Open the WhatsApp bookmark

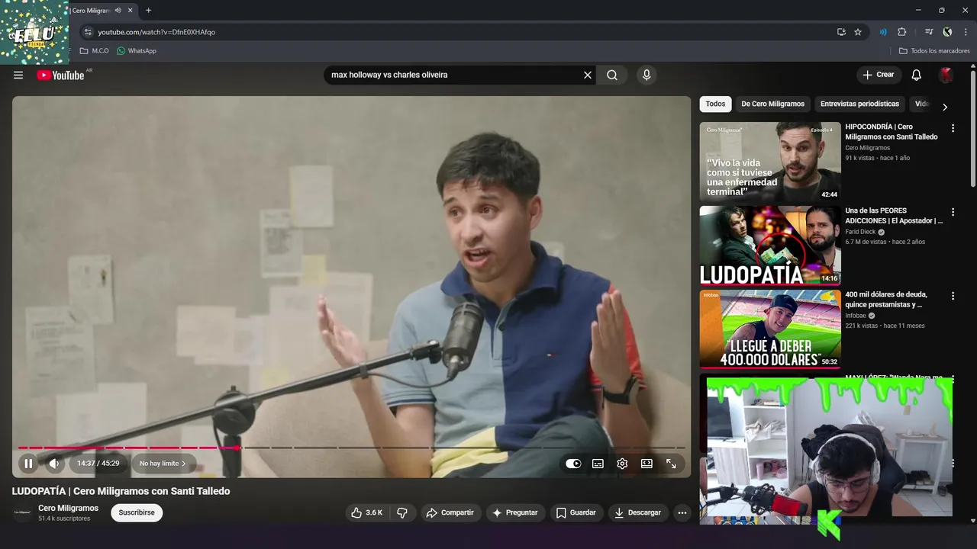pos(137,51)
